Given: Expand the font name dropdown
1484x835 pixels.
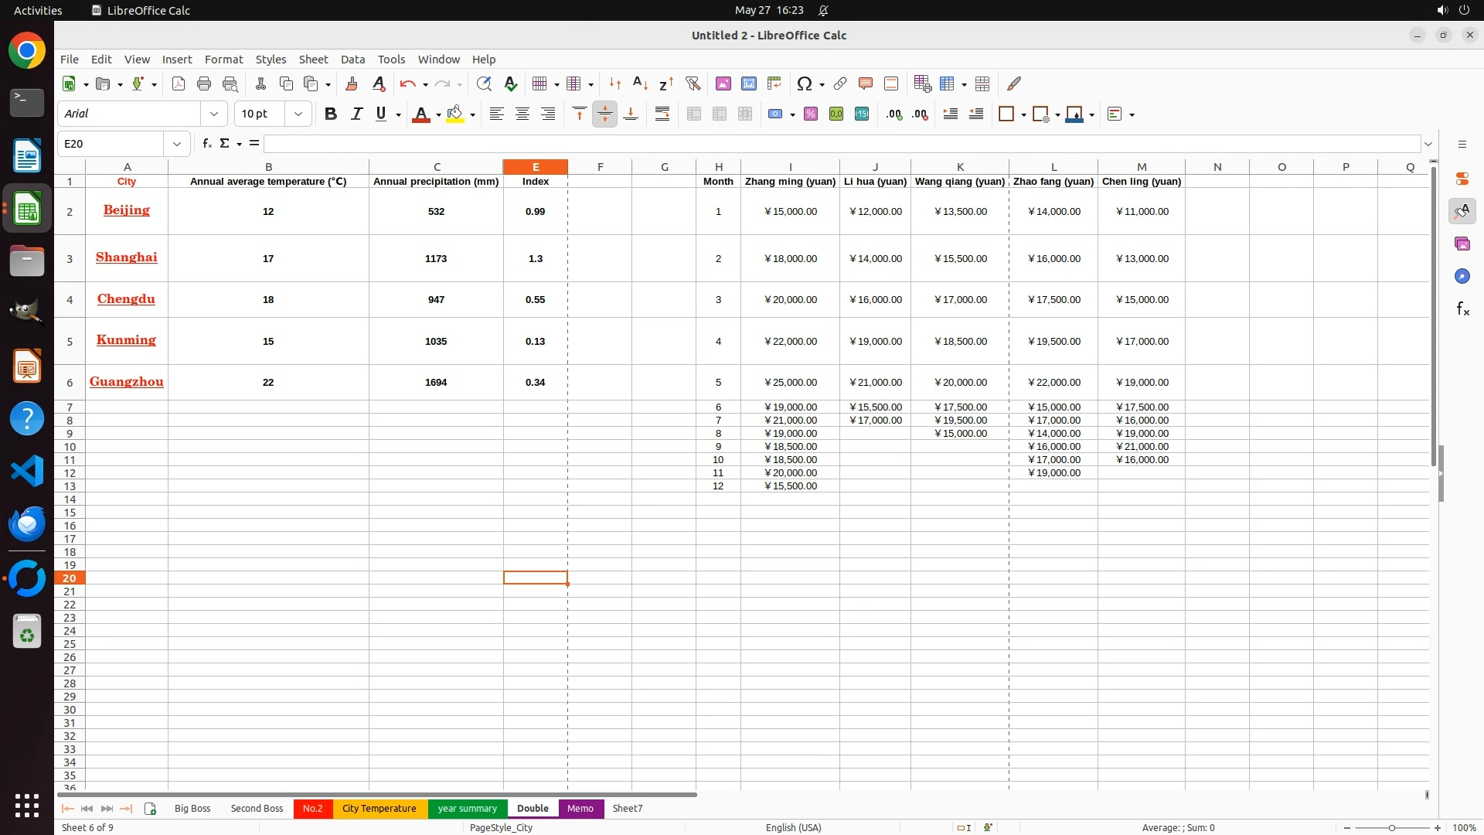Looking at the screenshot, I should click(214, 114).
